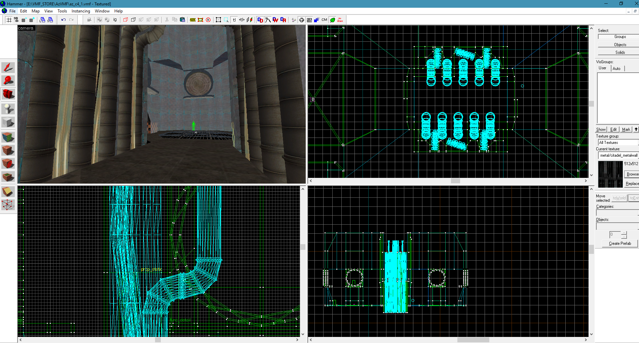The height and width of the screenshot is (343, 639).
Task: Click the greyed Redo arrow
Action: pyautogui.click(x=71, y=20)
